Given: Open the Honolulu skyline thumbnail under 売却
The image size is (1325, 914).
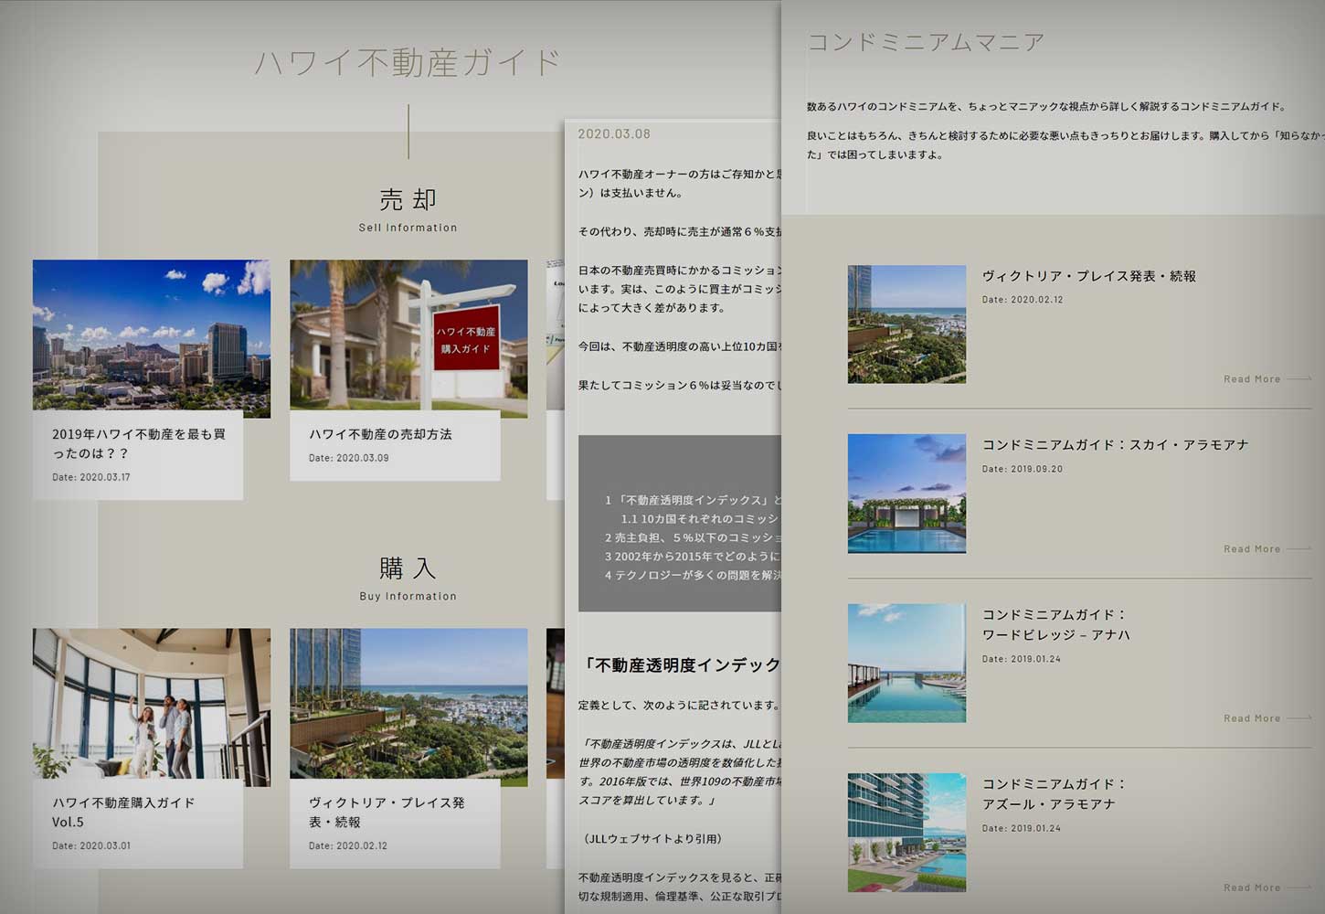Looking at the screenshot, I should 152,335.
